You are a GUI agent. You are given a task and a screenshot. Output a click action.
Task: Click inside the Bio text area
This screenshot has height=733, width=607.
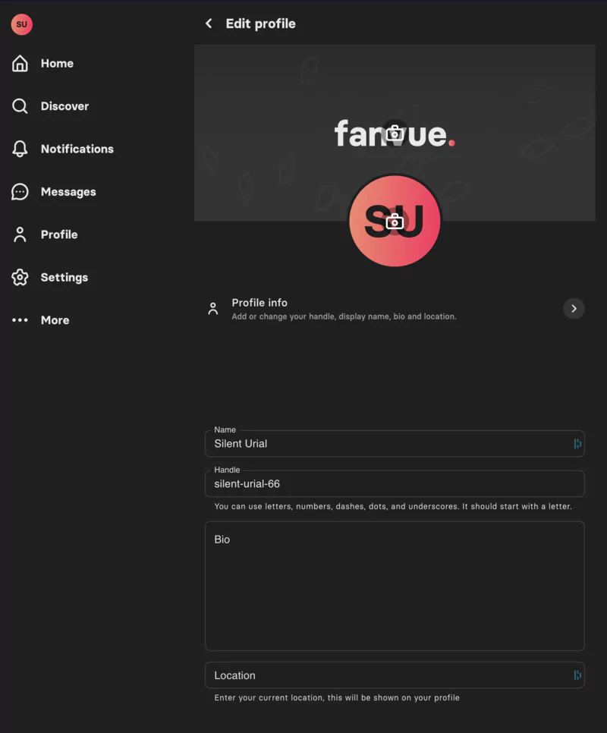pos(395,587)
